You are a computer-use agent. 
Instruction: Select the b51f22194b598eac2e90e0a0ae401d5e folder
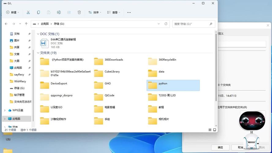click(x=65, y=73)
